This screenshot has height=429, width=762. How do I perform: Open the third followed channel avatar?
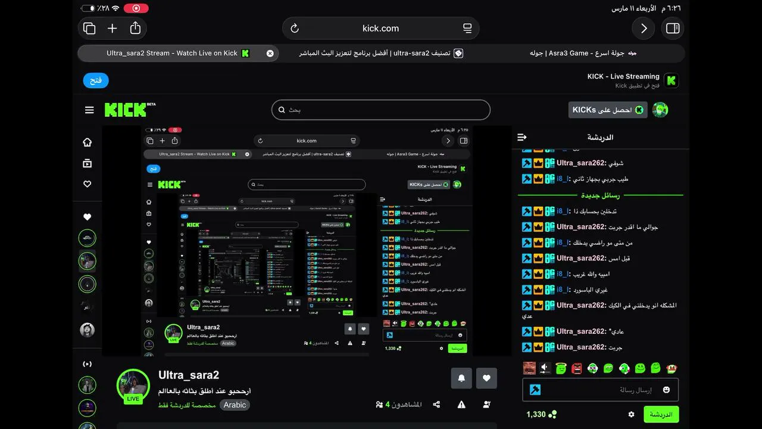coord(88,284)
